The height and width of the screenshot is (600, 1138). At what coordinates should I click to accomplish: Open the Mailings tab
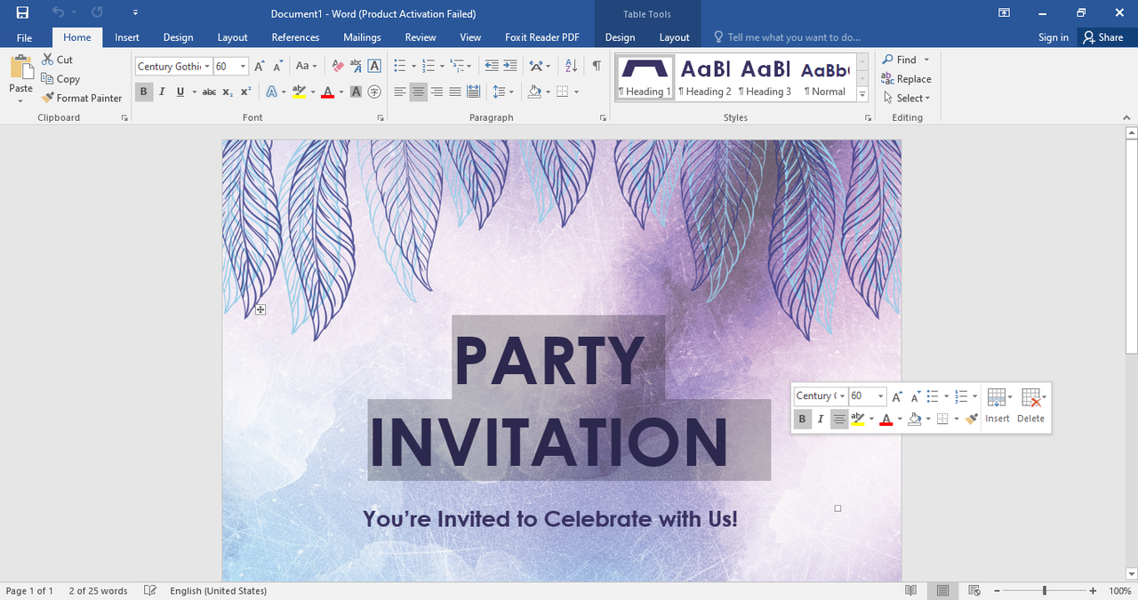[x=362, y=37]
